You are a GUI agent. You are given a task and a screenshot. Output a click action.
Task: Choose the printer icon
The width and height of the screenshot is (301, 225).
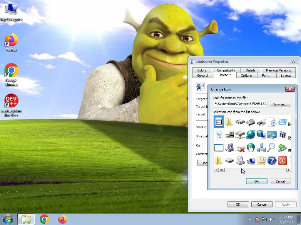point(261,122)
